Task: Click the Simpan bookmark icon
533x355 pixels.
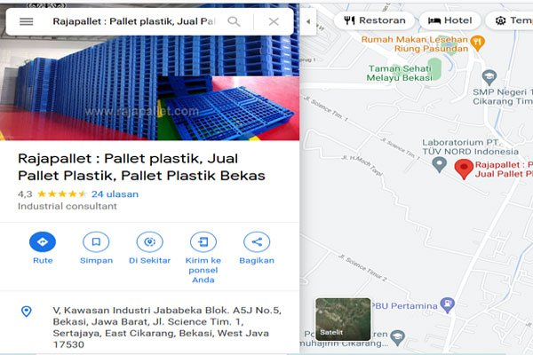Action: (96, 241)
